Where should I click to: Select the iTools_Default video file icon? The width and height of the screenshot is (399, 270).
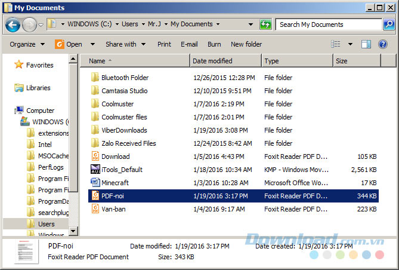tap(95, 170)
